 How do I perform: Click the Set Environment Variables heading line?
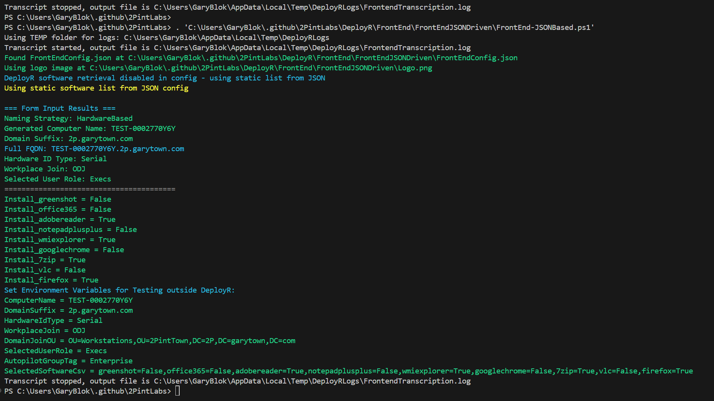(x=119, y=290)
